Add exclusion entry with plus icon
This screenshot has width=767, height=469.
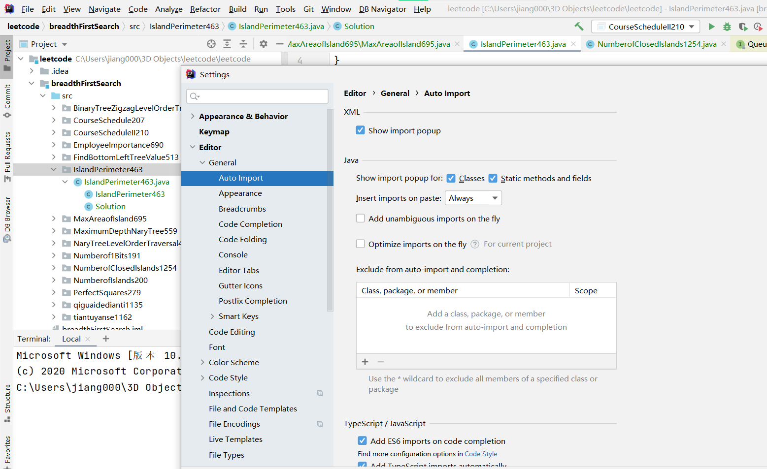[365, 362]
